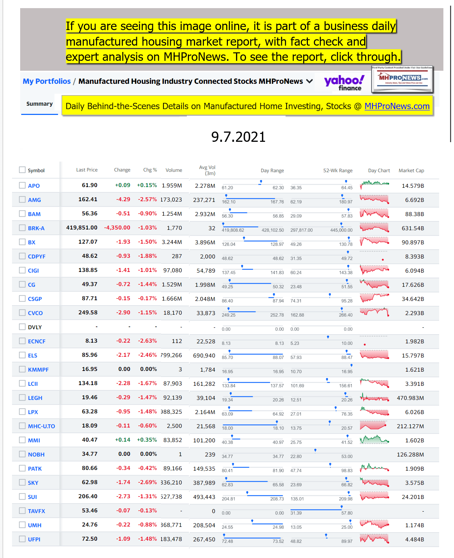Open the MMI day chart sparkline

coord(374,440)
